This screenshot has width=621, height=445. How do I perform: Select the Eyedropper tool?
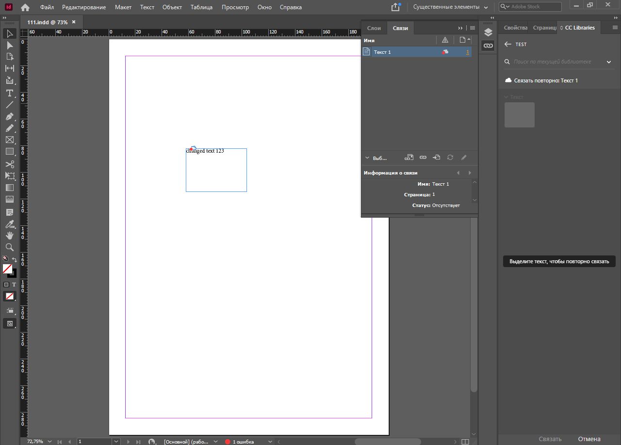pyautogui.click(x=10, y=224)
